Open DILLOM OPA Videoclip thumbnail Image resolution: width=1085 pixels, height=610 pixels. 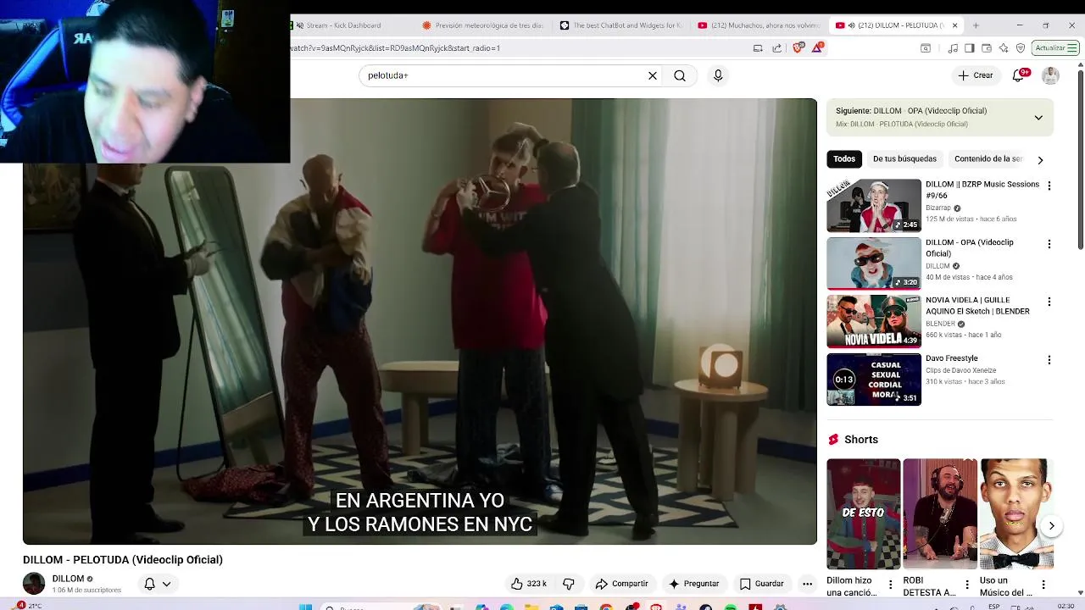coord(874,263)
